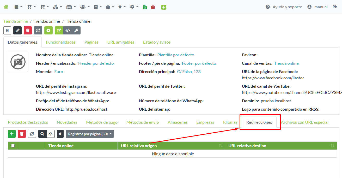Viewport: 342px width, 178px height.
Task: Expand the settings gear dropdown in the top bar
Action: click(134, 7)
